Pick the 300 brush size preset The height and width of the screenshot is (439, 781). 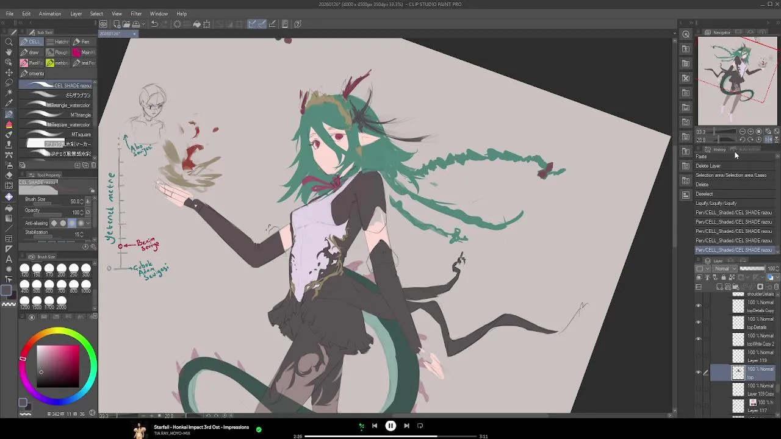[86, 270]
